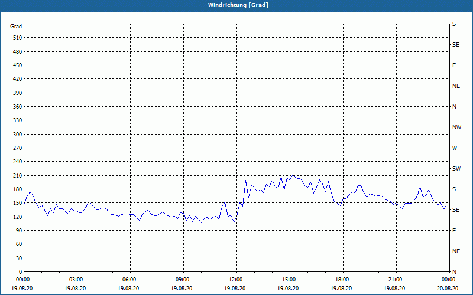Image resolution: width=473 pixels, height=295 pixels.
Task: Select the 270 y-axis value
Action: click(18, 148)
